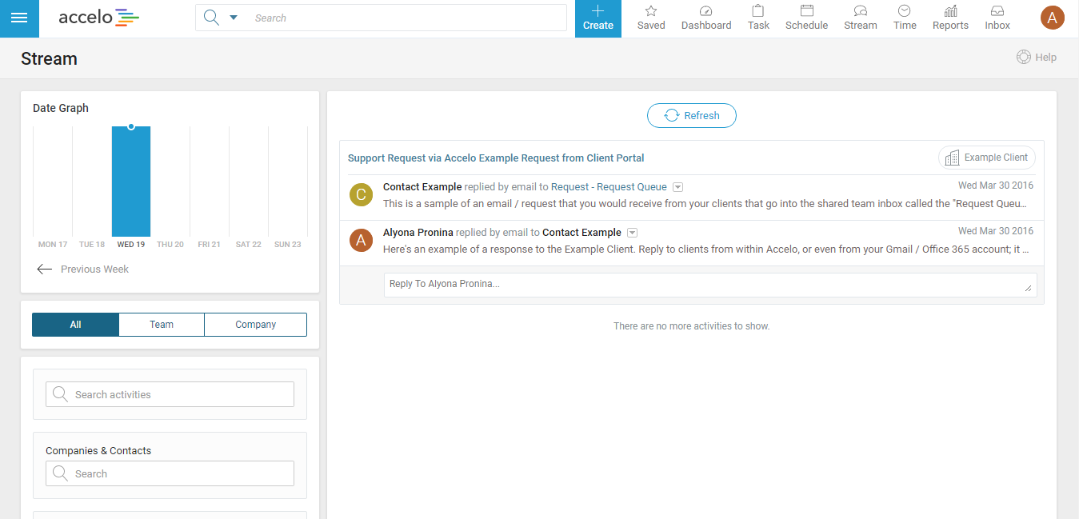Open the message starting "This is a sample of an email"
Screen dimensions: 1079x519
[705, 204]
